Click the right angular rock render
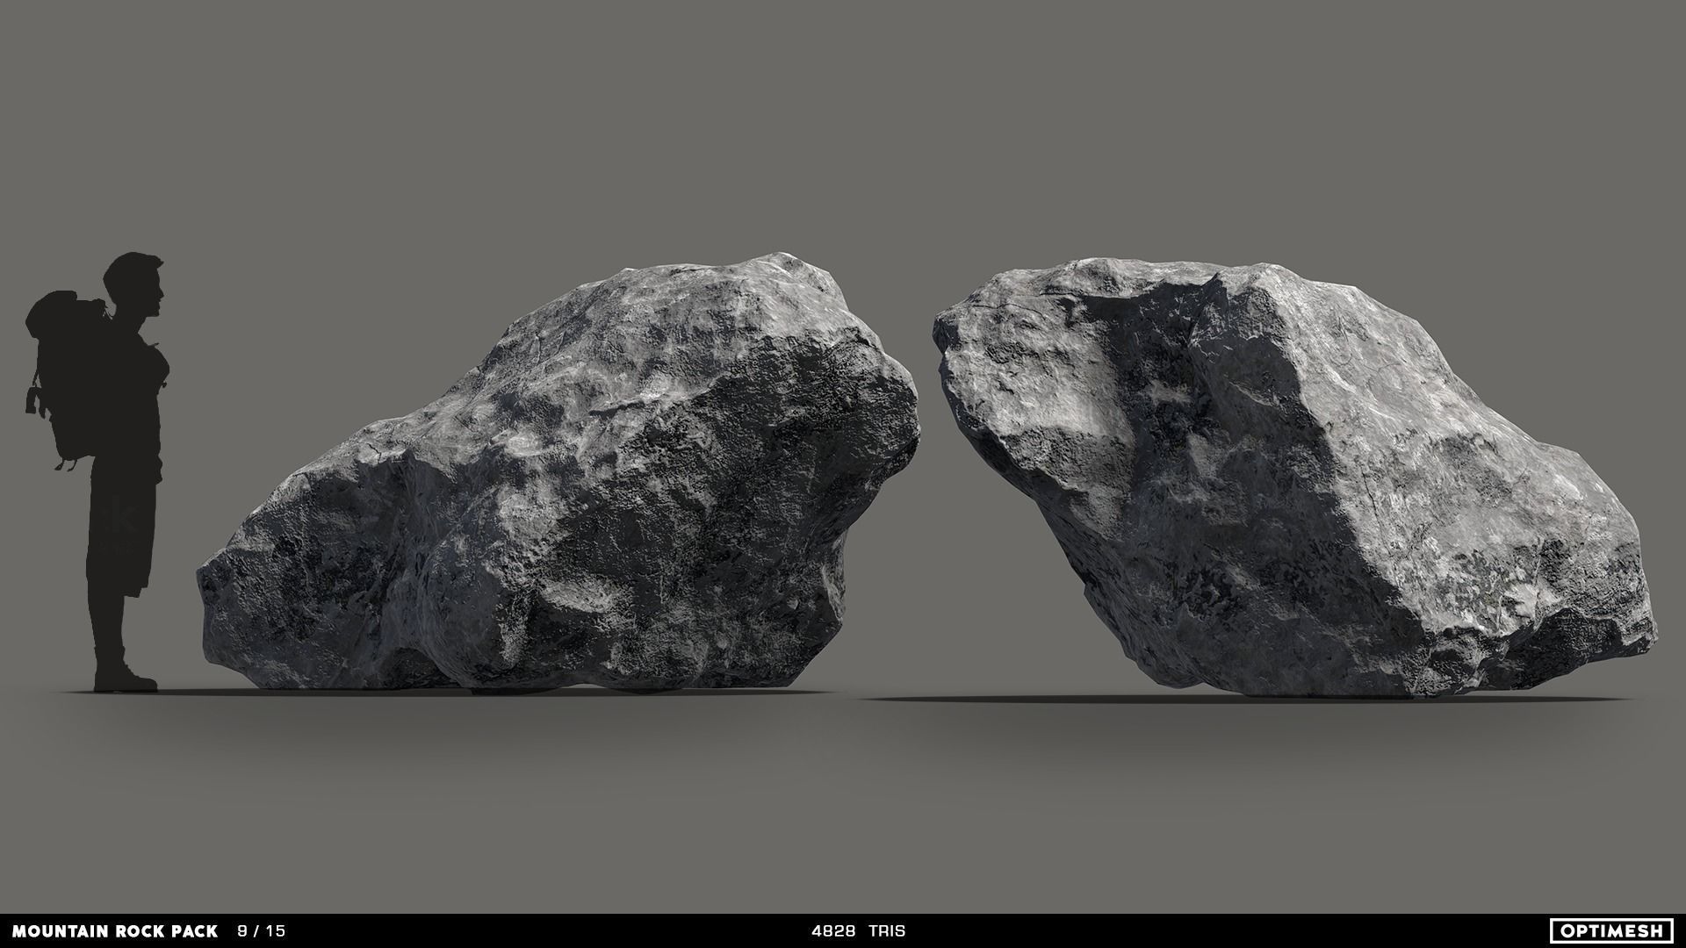Screen dimensions: 1686x948 pyautogui.click(x=1295, y=478)
